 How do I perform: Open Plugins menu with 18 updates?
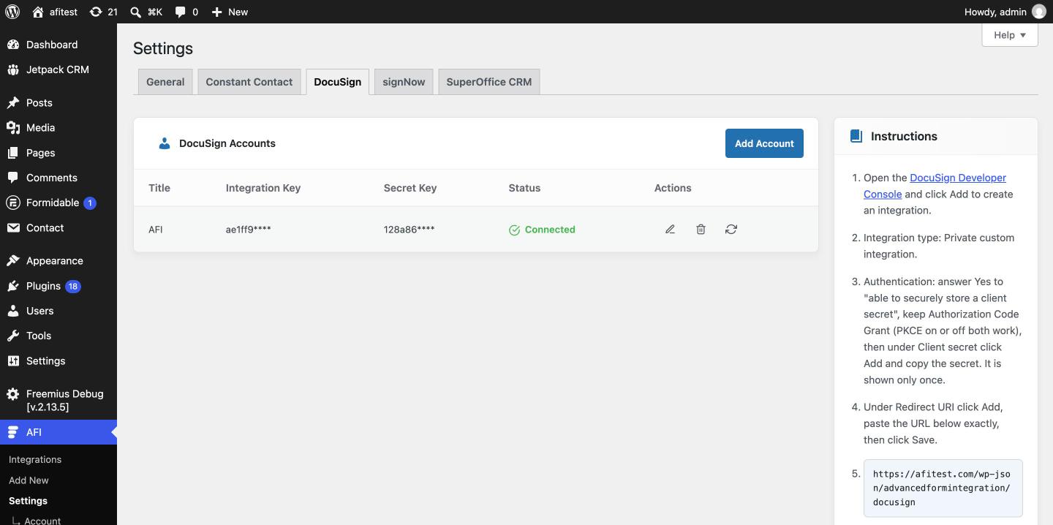[x=58, y=286]
